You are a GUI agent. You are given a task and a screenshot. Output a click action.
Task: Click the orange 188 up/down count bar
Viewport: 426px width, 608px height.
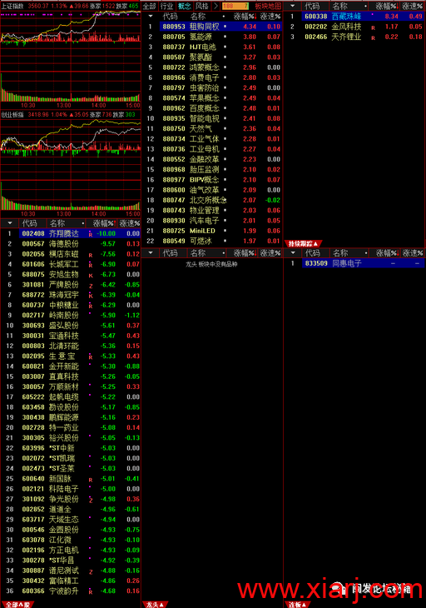235,6
